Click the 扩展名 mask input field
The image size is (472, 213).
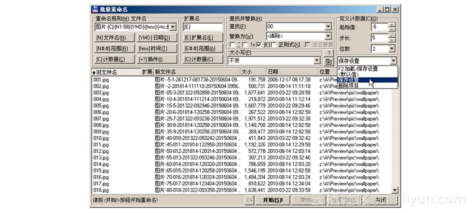[203, 27]
